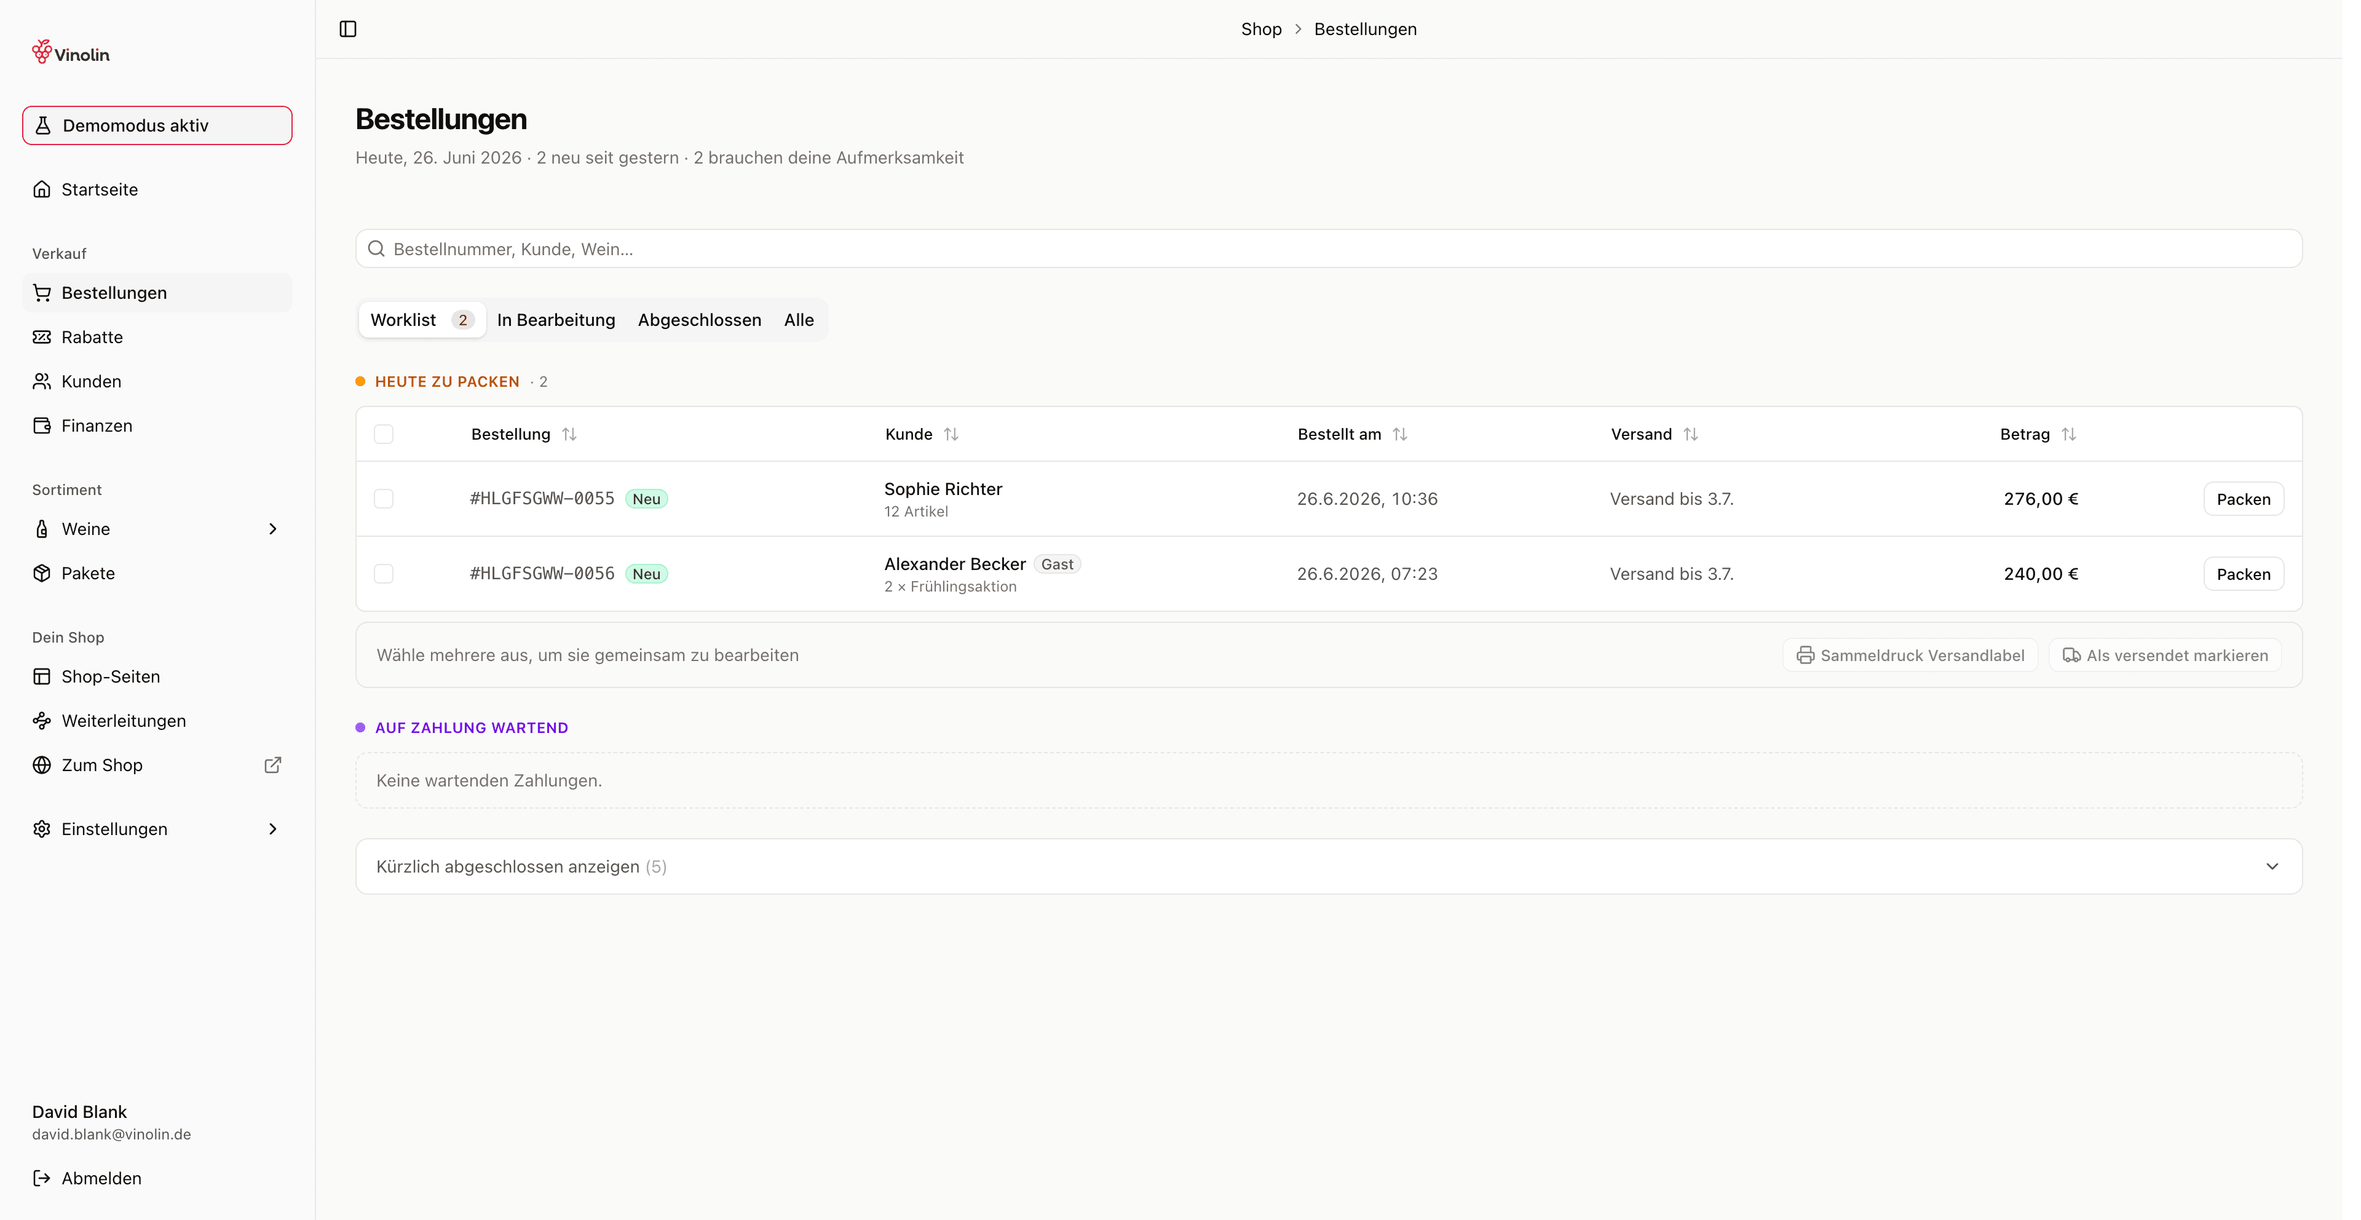Viewport: 2361px width, 1220px height.
Task: Select the checkbox for order #HLGFSGWW-0056
Action: (x=384, y=574)
